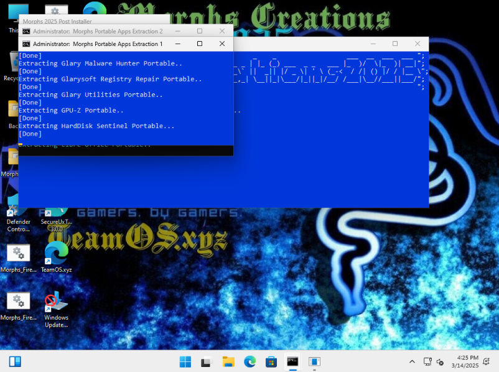Click the 'Extracting Glarysoft Registry Repair Portable..' line
Viewport: 499px width, 372px height.
coord(110,79)
